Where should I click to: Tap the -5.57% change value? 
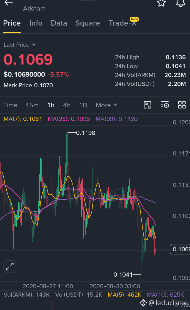pyautogui.click(x=58, y=75)
